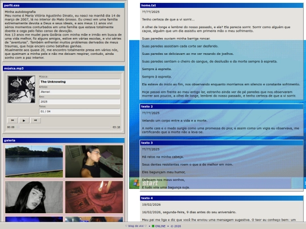
Task: Click the 19/02/2026 date in texto 4
Action: 151,205
